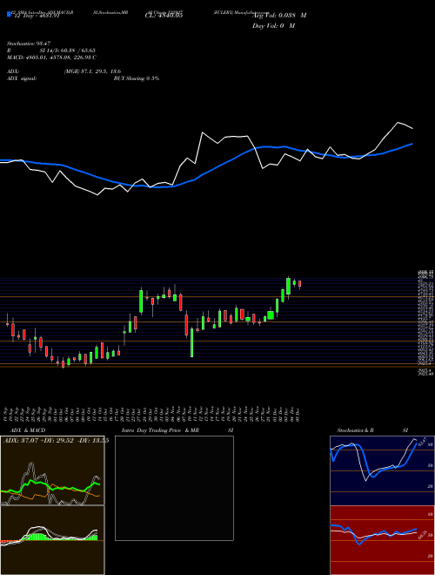The image size is (435, 575).
Task: Open the blue Stochastics chart panel
Action: click(382, 470)
